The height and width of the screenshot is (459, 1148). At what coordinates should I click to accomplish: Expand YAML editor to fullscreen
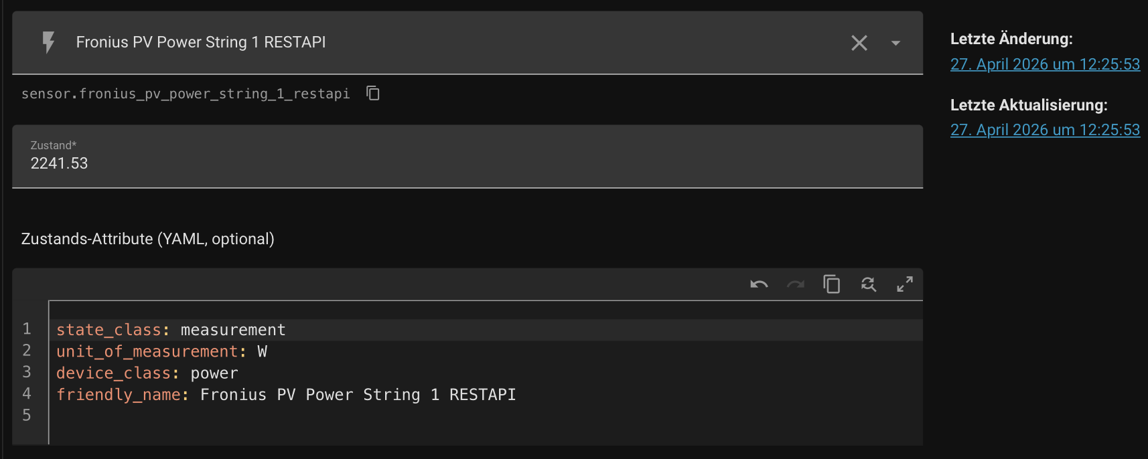(905, 284)
